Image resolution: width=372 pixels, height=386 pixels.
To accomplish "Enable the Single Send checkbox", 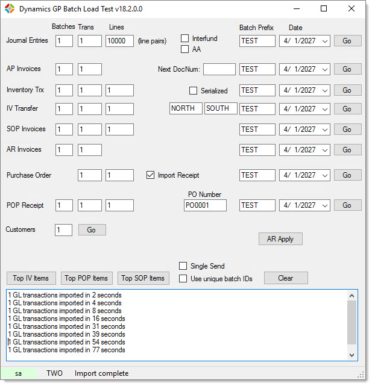I will [183, 266].
